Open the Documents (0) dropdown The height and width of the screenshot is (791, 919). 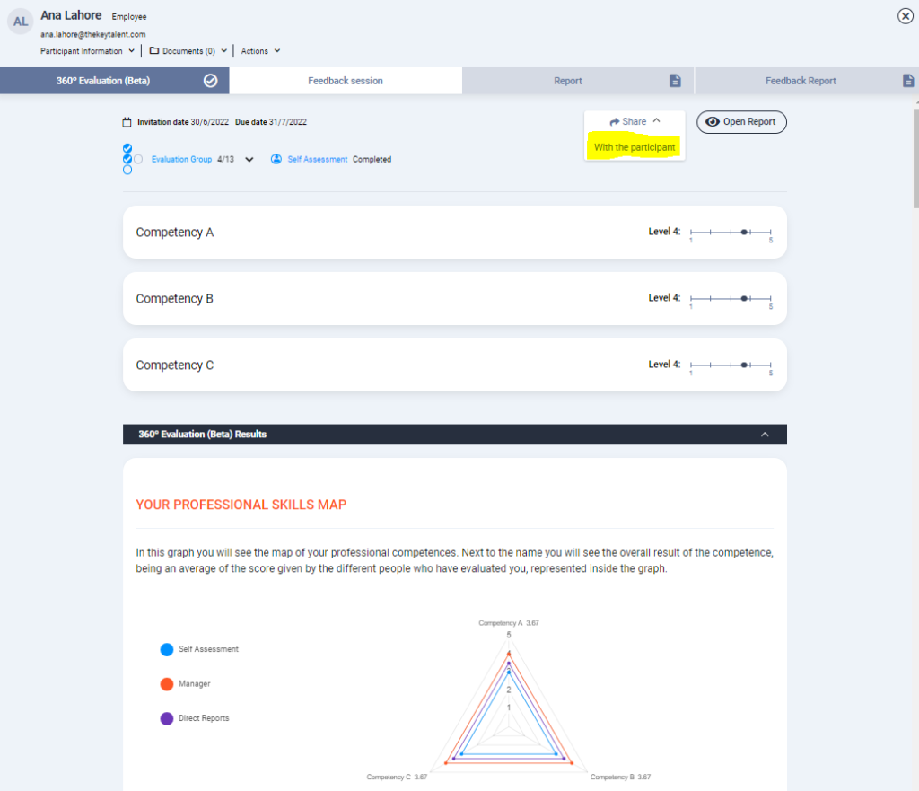point(188,51)
